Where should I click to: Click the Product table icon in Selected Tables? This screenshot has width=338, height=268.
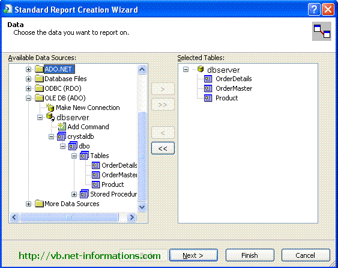click(208, 98)
